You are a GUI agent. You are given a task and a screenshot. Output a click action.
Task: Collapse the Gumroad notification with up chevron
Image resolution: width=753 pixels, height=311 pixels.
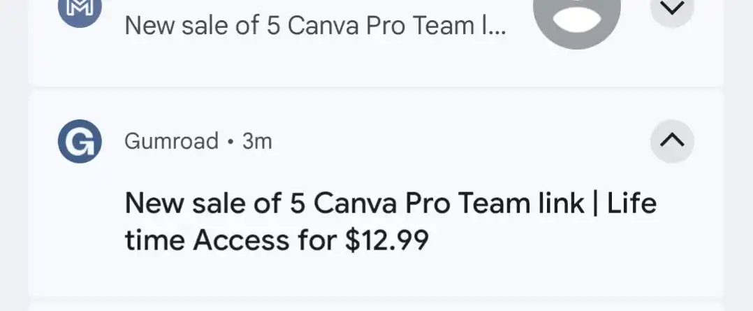click(672, 141)
